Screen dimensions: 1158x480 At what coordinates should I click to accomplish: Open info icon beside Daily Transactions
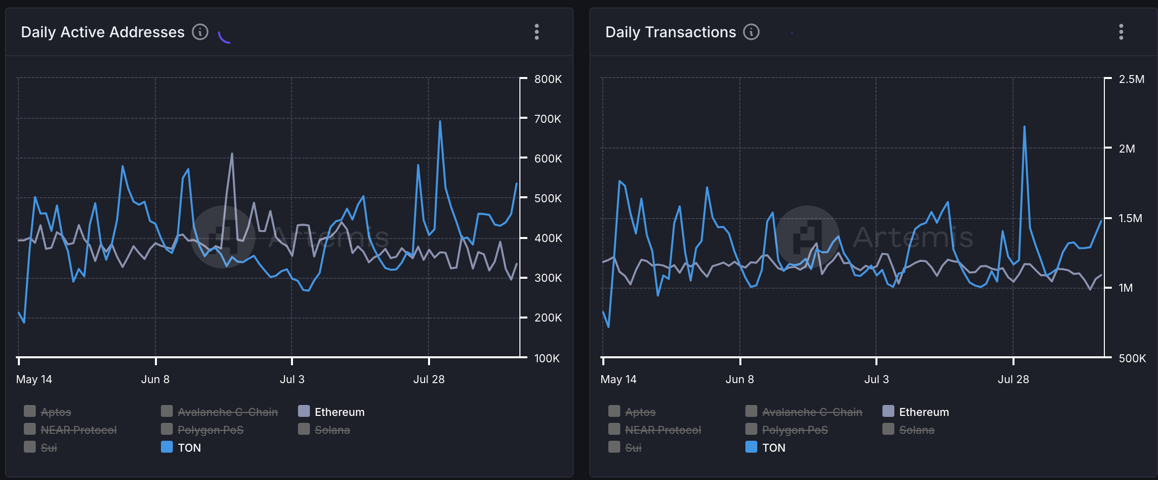point(751,32)
